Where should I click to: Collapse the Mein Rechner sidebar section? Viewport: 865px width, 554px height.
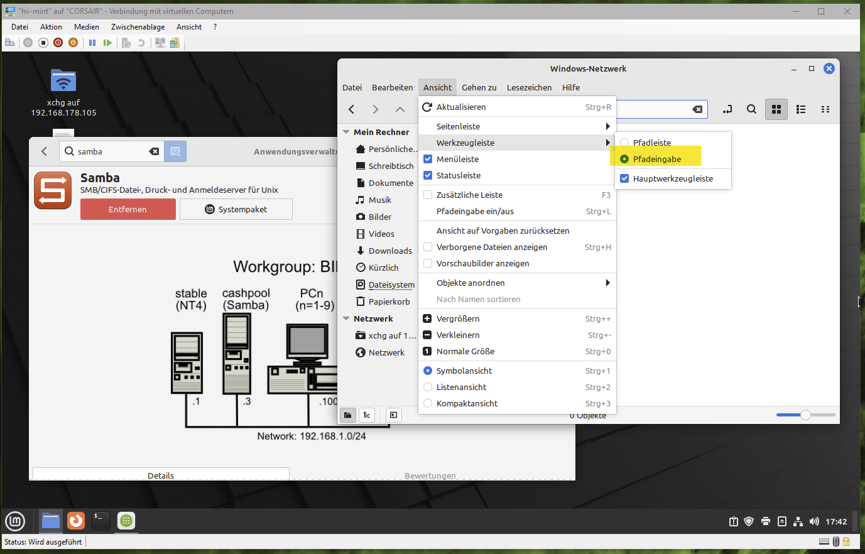click(346, 133)
